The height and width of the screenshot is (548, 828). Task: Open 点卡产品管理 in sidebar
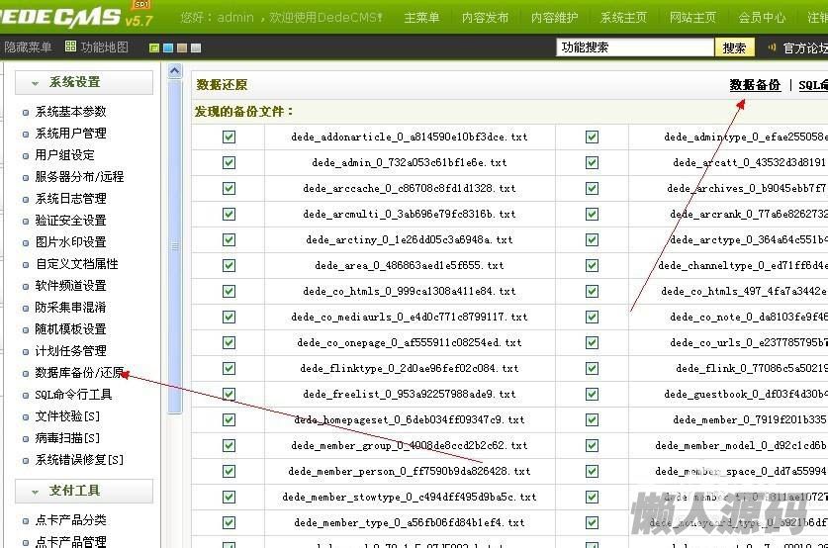pyautogui.click(x=71, y=542)
